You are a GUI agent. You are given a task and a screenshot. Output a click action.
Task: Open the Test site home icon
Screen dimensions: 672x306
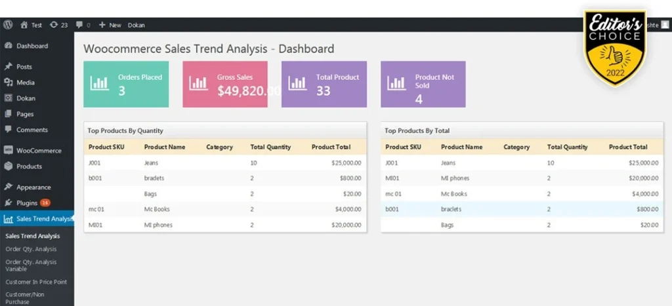pyautogui.click(x=24, y=25)
